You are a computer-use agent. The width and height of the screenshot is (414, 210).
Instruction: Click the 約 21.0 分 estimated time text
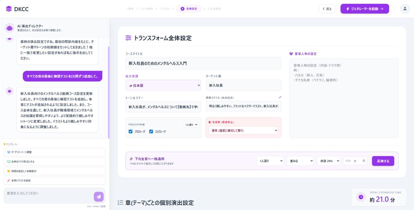coord(382,200)
